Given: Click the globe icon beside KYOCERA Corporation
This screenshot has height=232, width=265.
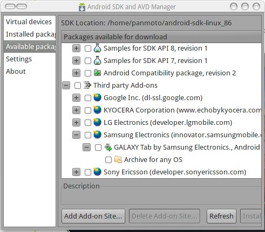Looking at the screenshot, I should 97,110.
